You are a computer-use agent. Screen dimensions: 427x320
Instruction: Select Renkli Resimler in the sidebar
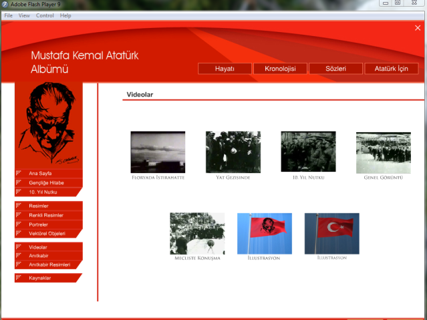click(46, 215)
